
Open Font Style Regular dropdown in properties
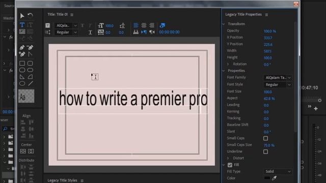[278, 85]
